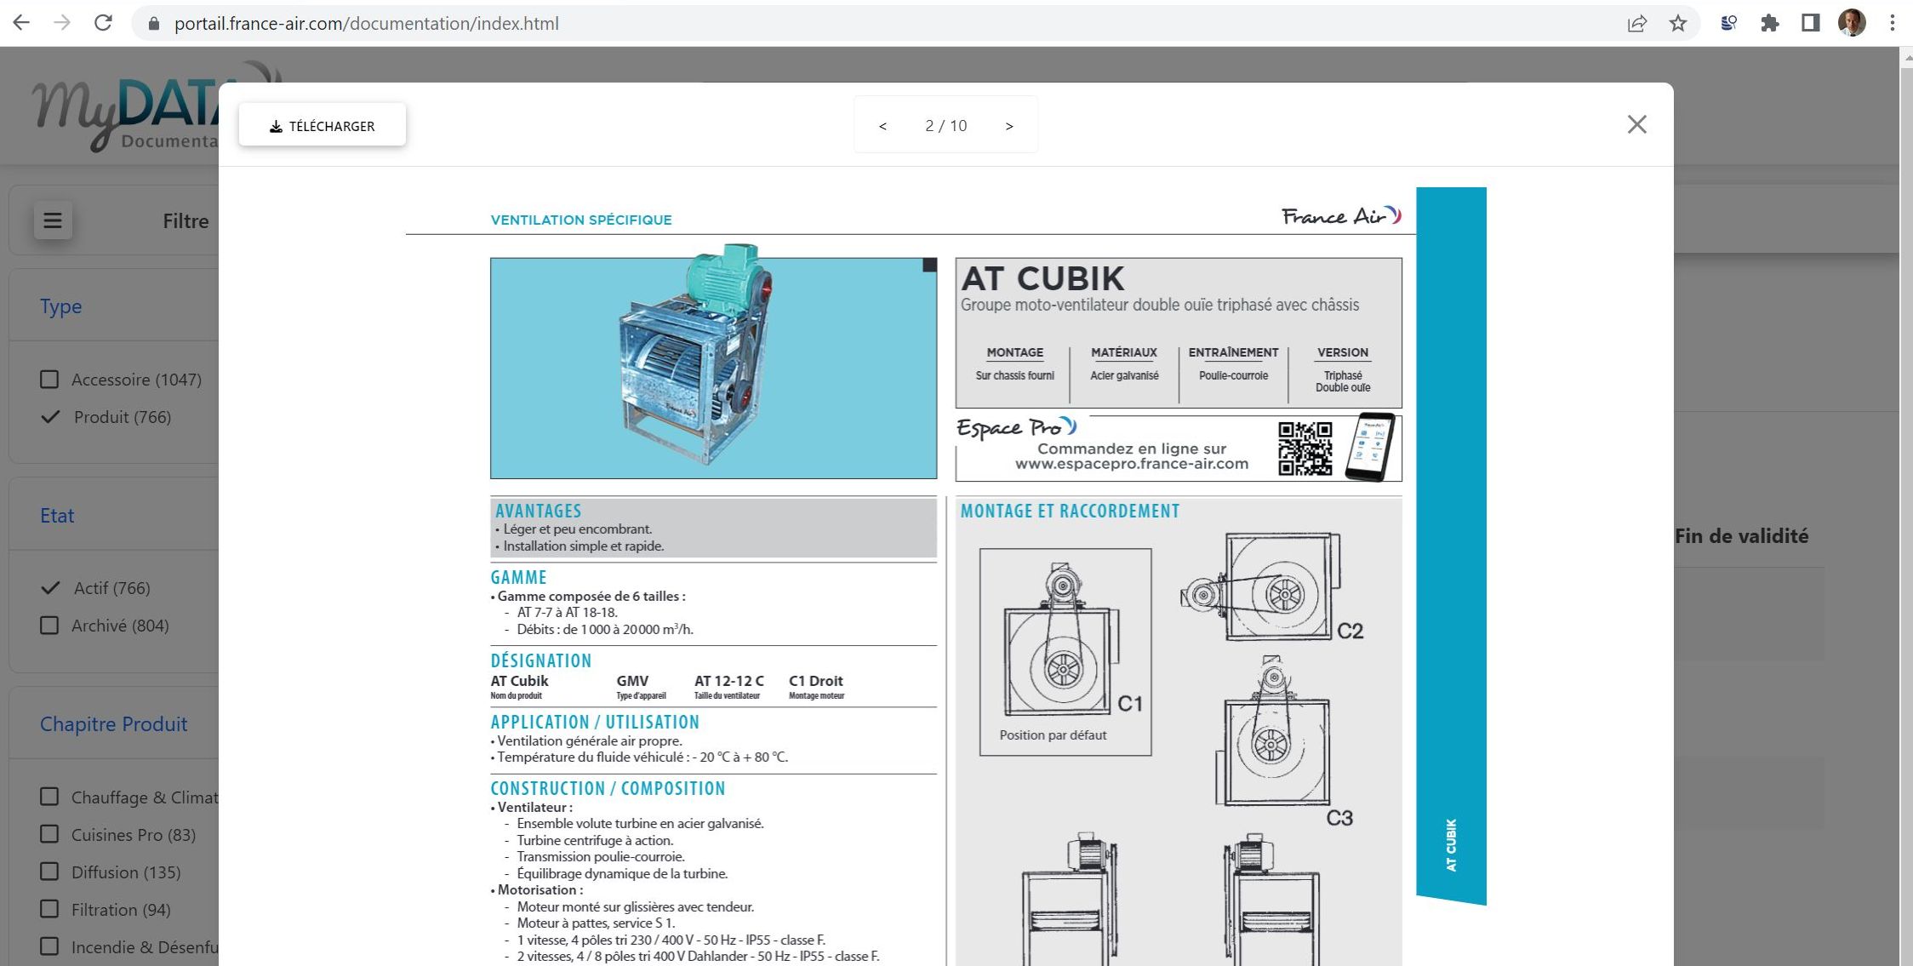This screenshot has width=1913, height=966.
Task: Click the site lock icon
Action: pyautogui.click(x=154, y=24)
